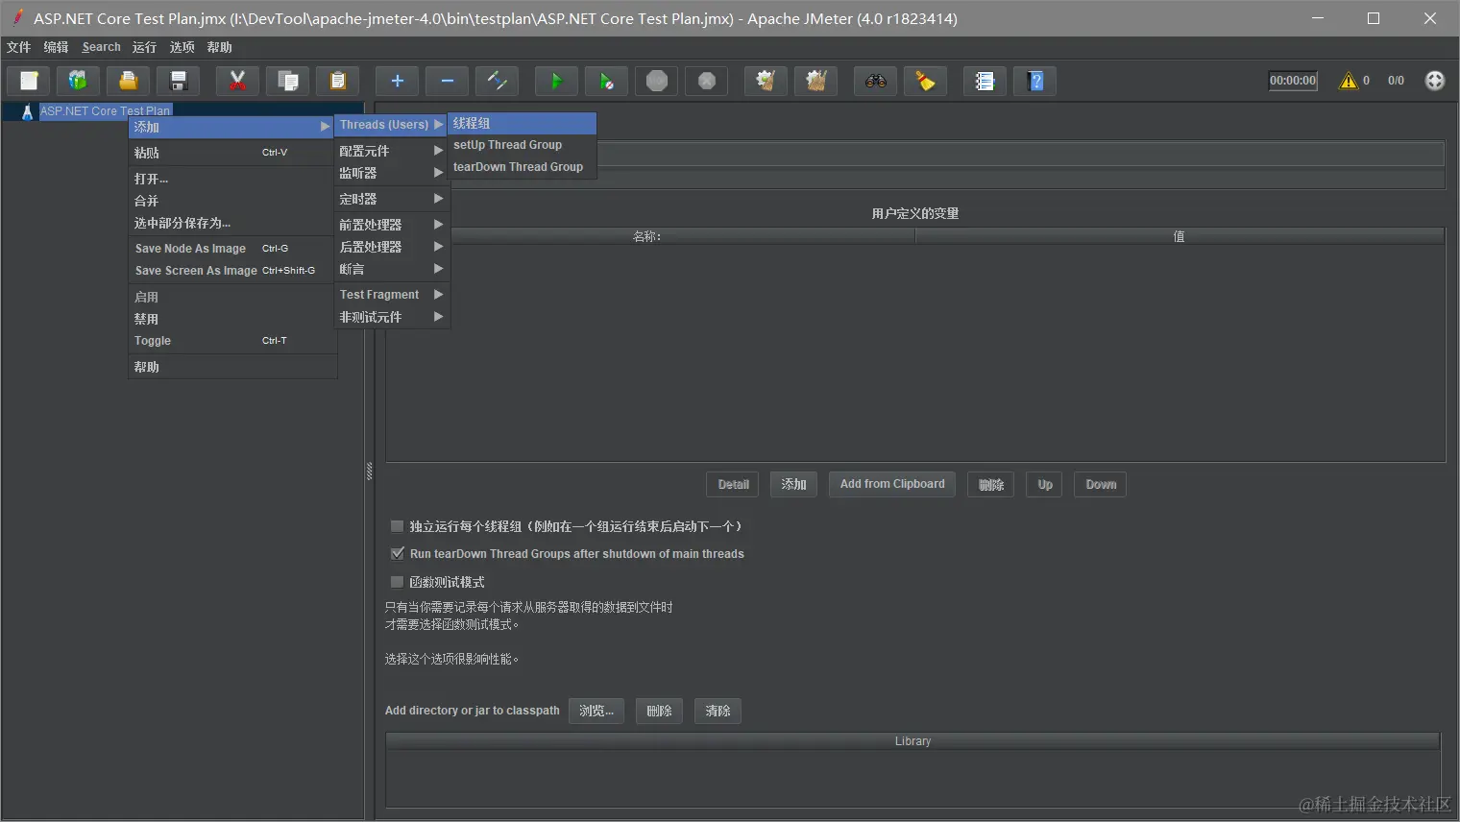Click 启用 in the context menu
Screen dimensions: 1460x822
pyautogui.click(x=231, y=297)
